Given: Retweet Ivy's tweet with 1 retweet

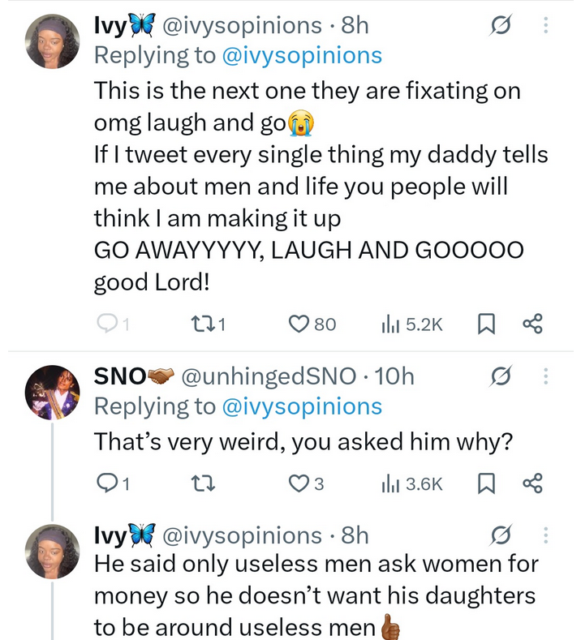Looking at the screenshot, I should click(x=197, y=324).
